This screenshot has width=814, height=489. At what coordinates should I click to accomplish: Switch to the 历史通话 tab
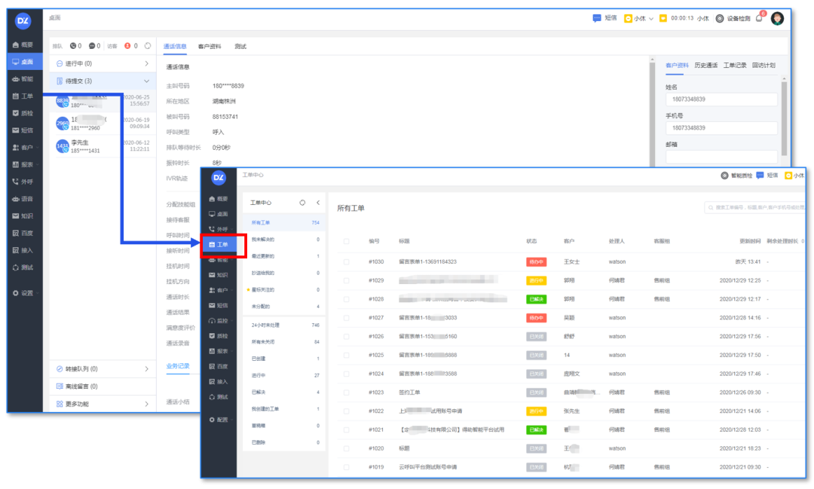[x=706, y=66]
